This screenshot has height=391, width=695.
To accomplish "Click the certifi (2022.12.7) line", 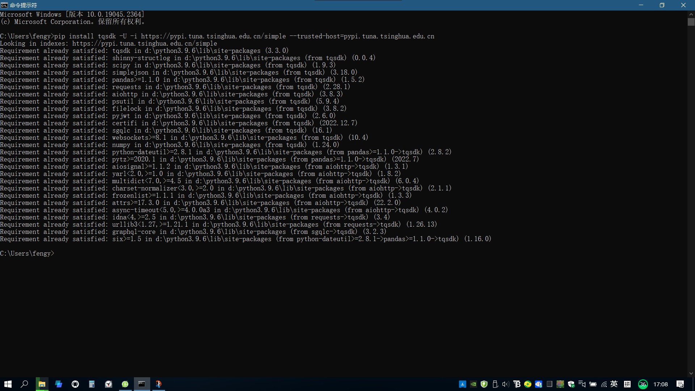I will pyautogui.click(x=179, y=123).
